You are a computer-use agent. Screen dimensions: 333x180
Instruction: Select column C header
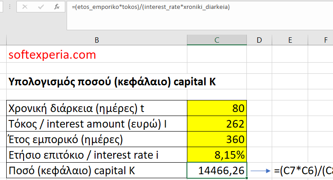pos(217,40)
